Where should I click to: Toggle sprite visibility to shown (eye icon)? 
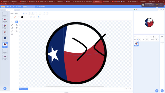(137, 40)
